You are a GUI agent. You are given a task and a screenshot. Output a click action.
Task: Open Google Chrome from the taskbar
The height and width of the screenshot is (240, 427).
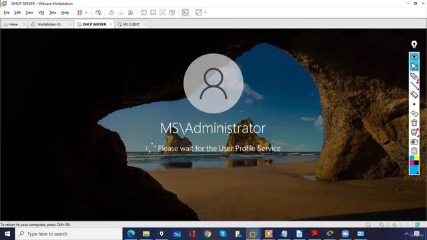click(207, 234)
